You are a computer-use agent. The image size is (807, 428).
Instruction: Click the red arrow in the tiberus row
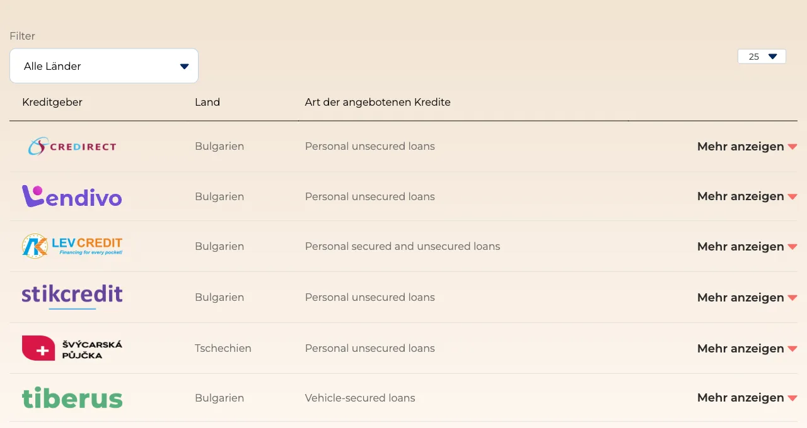click(x=792, y=398)
